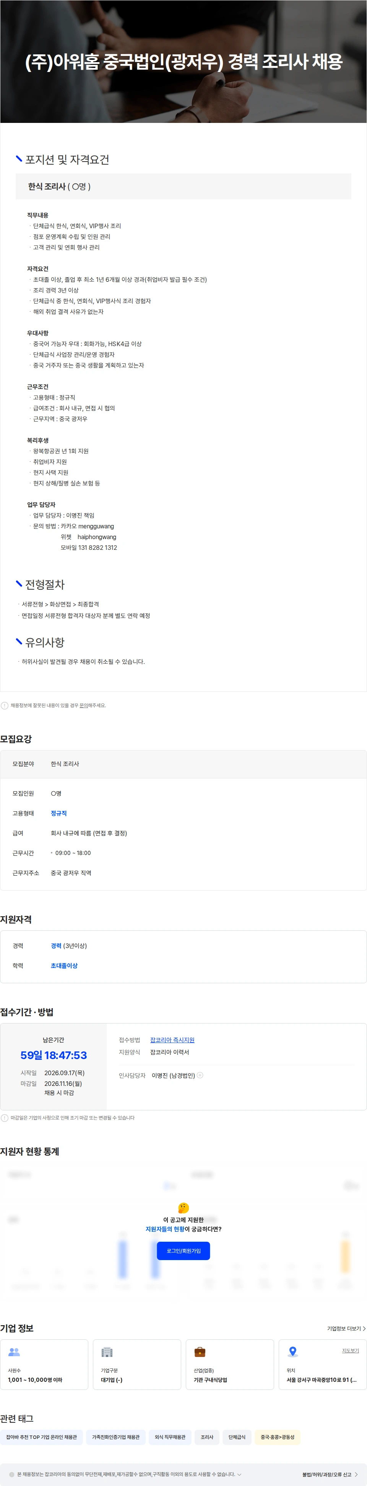Click the arrow icon beside 이명진 (남경법인)

click(x=200, y=1075)
